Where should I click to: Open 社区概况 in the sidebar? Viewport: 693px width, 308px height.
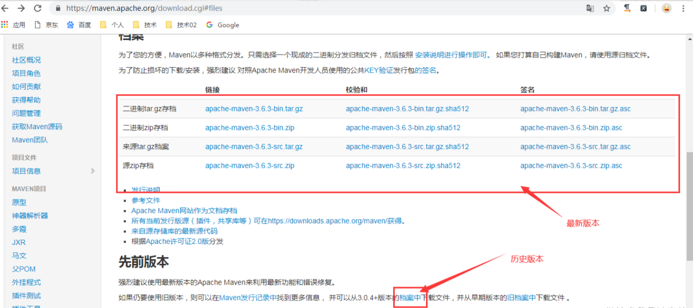coord(26,60)
